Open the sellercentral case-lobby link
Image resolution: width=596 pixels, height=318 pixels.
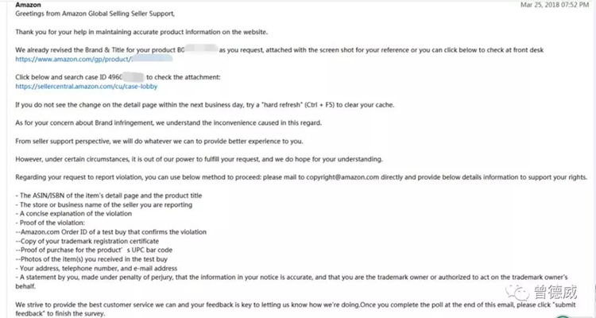pos(87,87)
